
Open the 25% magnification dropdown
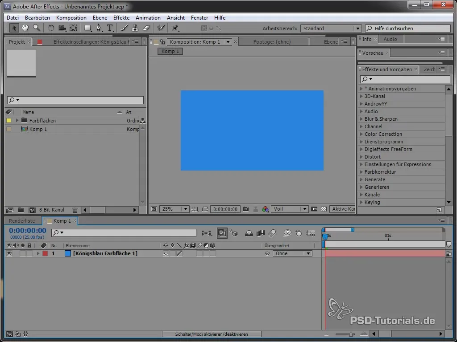tap(174, 209)
